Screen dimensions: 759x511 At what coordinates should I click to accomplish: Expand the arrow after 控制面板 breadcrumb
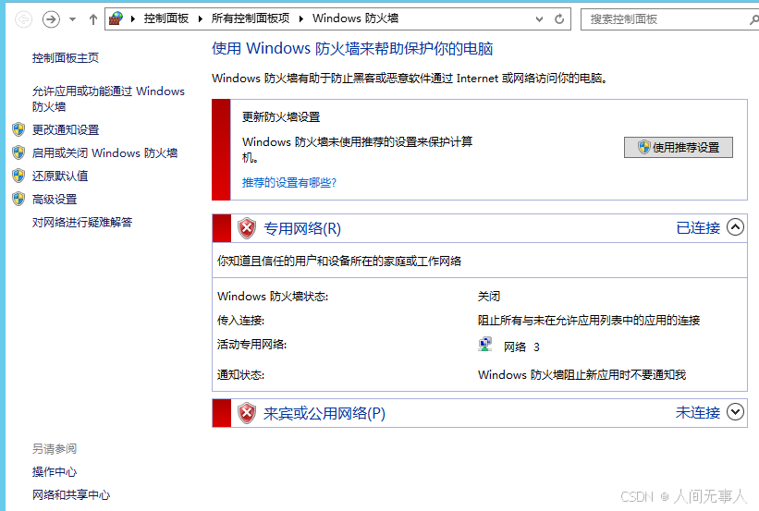click(x=201, y=18)
